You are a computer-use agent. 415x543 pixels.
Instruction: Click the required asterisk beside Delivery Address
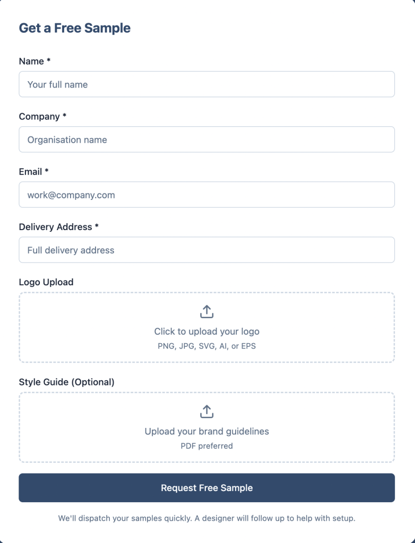(97, 226)
